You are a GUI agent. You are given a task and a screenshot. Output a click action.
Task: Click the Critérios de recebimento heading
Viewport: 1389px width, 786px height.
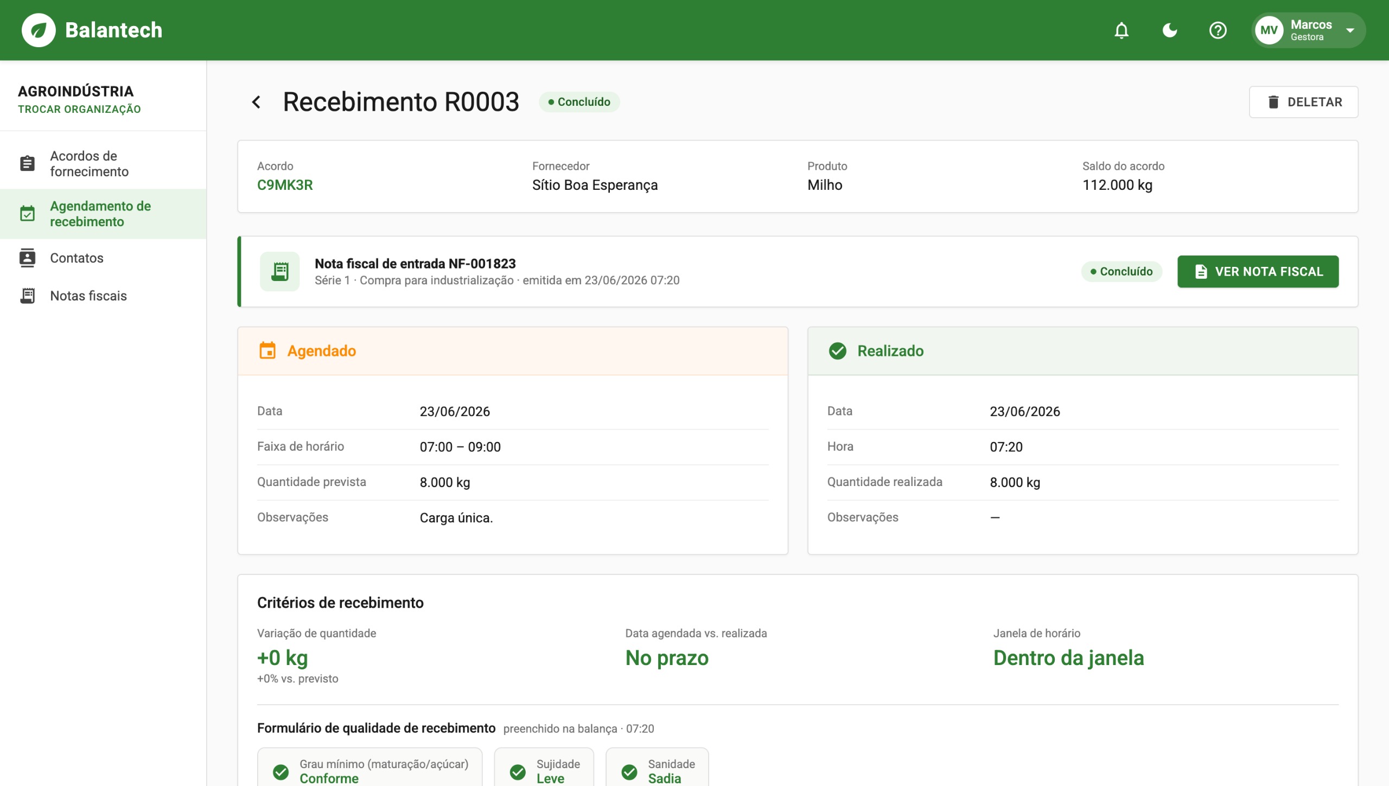pos(340,603)
